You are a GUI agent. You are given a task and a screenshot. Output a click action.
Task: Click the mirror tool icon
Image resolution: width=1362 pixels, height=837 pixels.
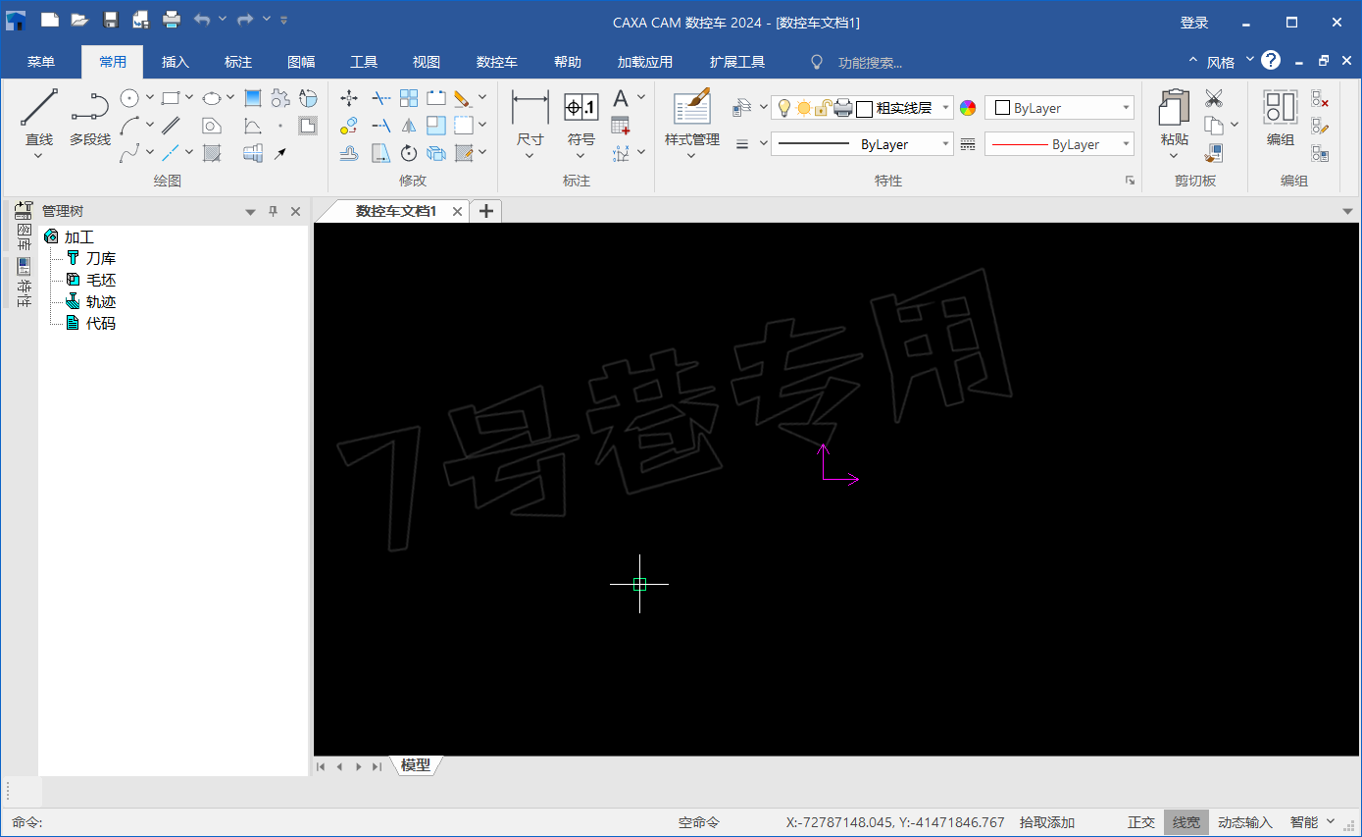tap(409, 126)
